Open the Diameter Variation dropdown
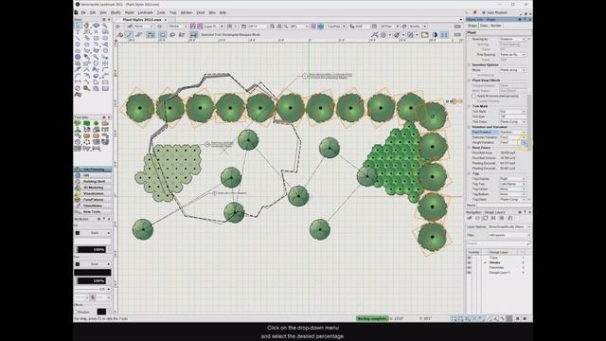Screen dimensions: 606x341 pyautogui.click(x=513, y=137)
